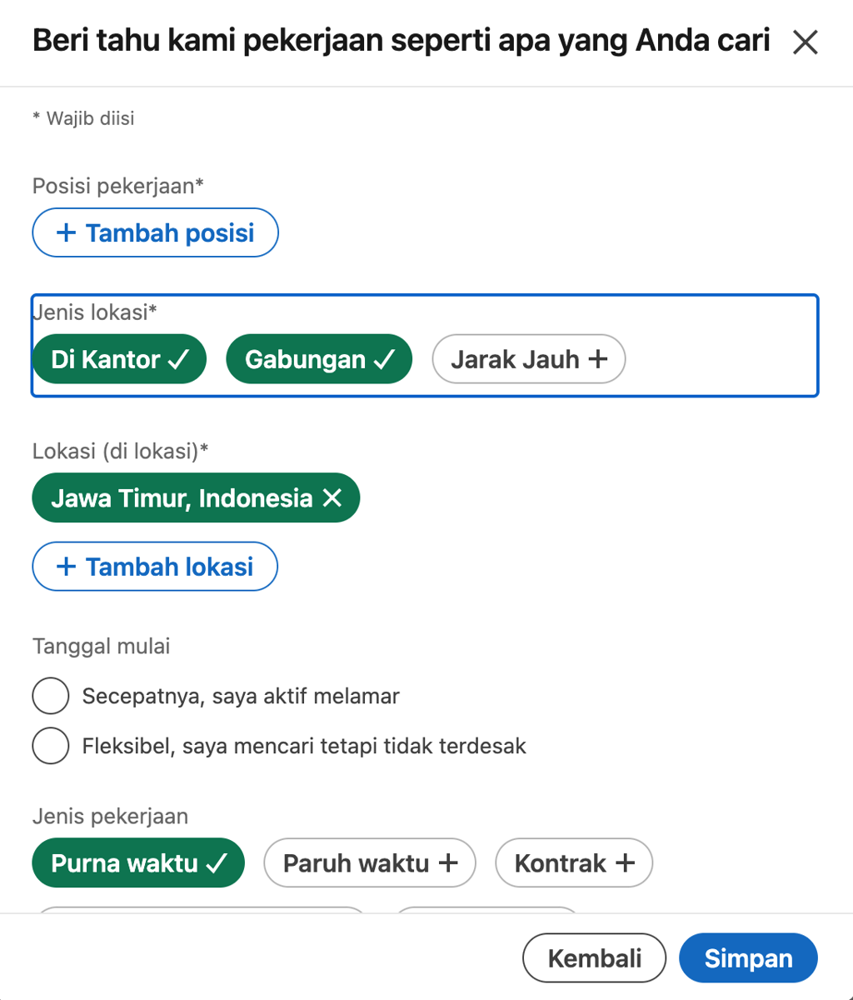Disable the Gabungan location type

(319, 358)
